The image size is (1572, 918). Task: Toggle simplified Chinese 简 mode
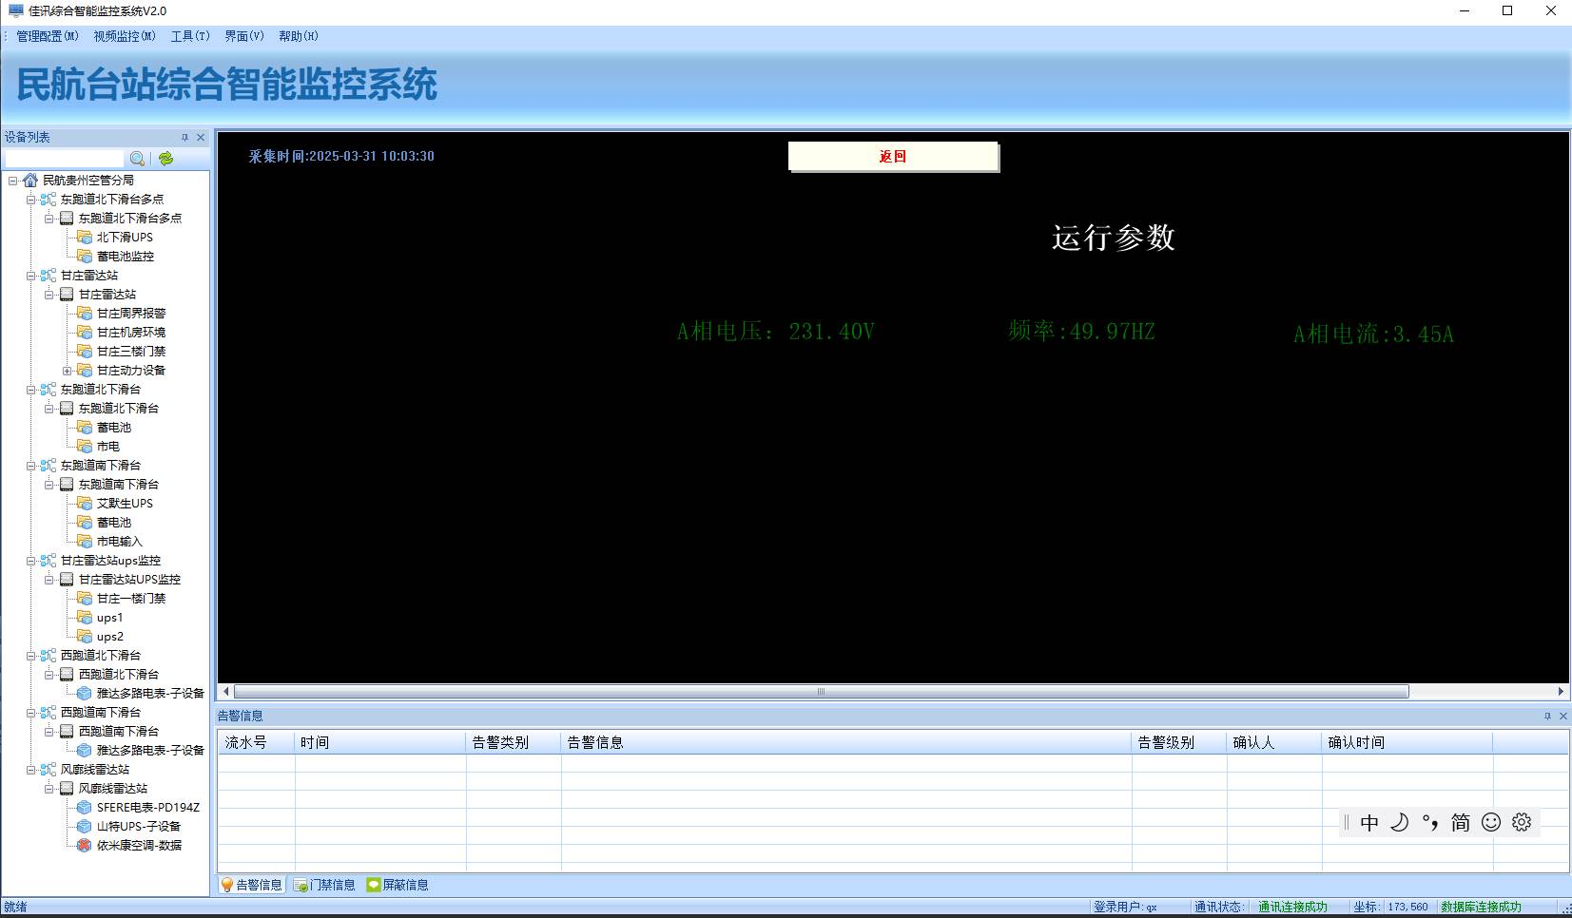pos(1460,823)
